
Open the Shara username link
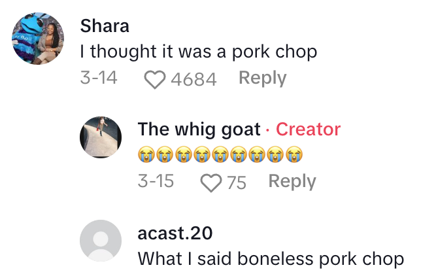(x=105, y=26)
